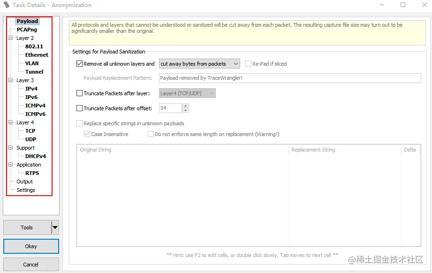Uncheck Remove all unknown layers checkbox
This screenshot has width=432, height=273.
click(x=79, y=64)
